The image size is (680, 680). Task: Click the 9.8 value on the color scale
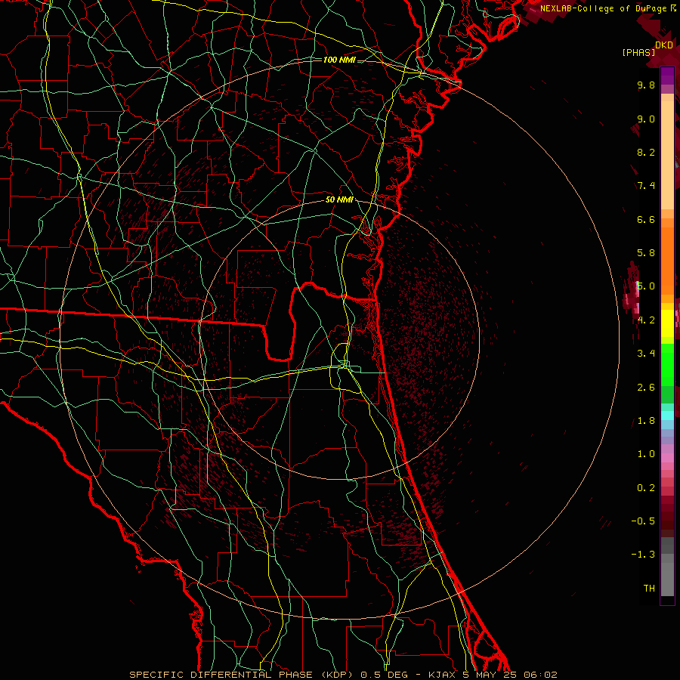point(646,85)
